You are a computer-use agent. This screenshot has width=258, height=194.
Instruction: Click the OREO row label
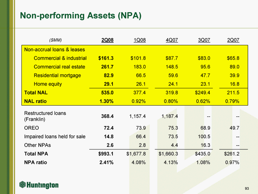click(32, 128)
